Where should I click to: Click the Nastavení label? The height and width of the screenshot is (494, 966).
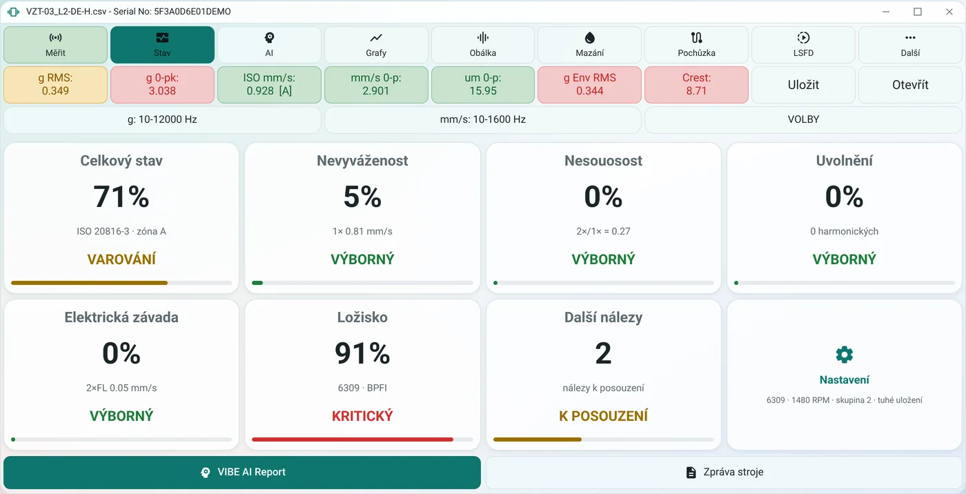point(844,380)
